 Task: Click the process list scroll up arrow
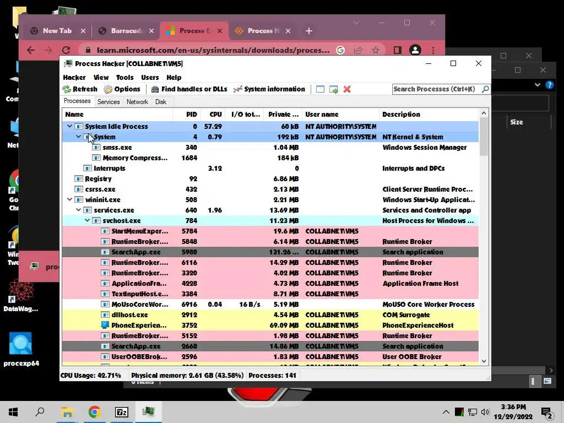[484, 113]
